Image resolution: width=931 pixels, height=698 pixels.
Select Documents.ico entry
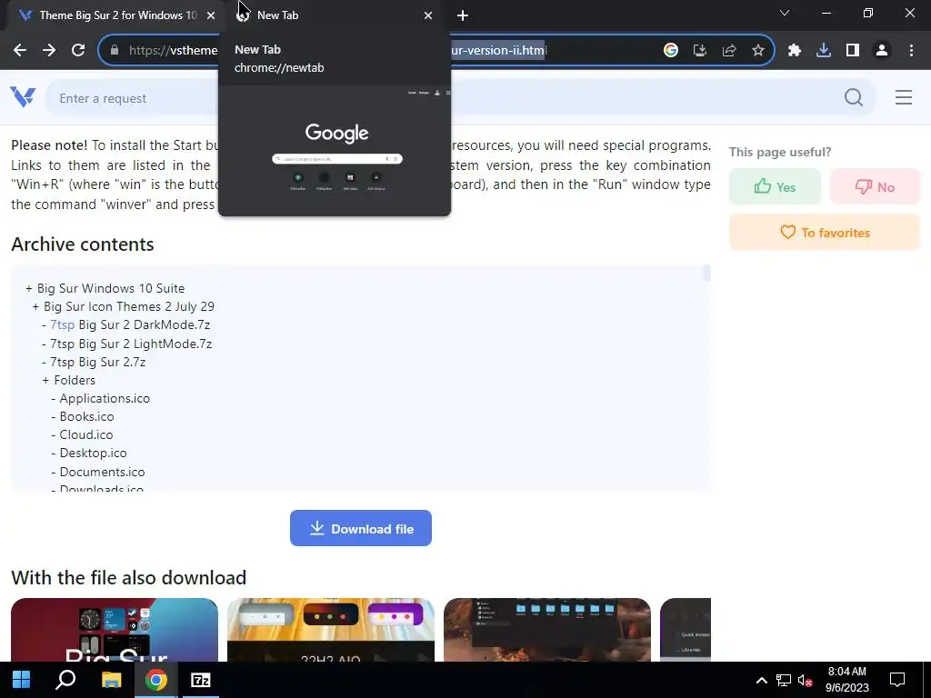[x=98, y=473]
